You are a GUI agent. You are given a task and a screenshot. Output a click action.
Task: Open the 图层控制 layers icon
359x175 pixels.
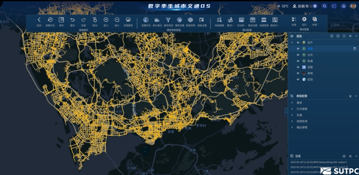[x=190, y=20]
